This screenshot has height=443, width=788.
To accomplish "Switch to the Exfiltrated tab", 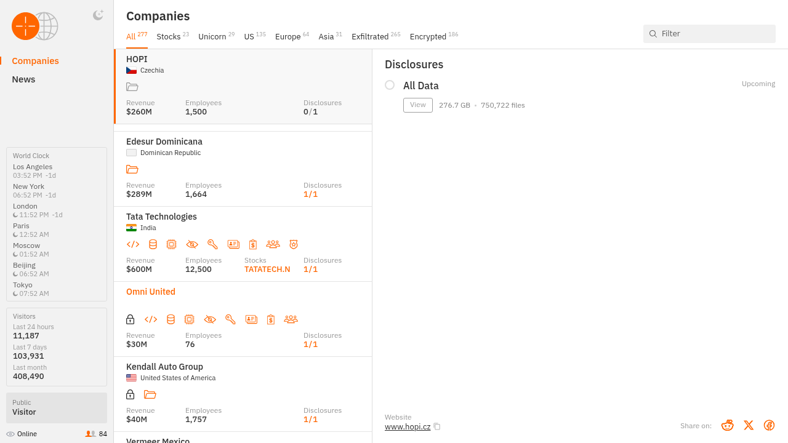I will pos(376,36).
